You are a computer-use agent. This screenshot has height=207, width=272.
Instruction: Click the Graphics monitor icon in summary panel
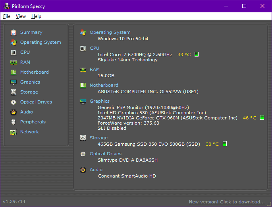point(83,102)
